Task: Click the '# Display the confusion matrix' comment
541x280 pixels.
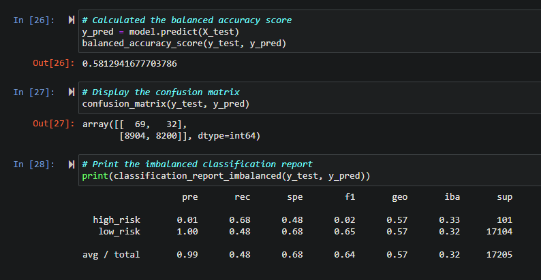Action: (x=161, y=92)
